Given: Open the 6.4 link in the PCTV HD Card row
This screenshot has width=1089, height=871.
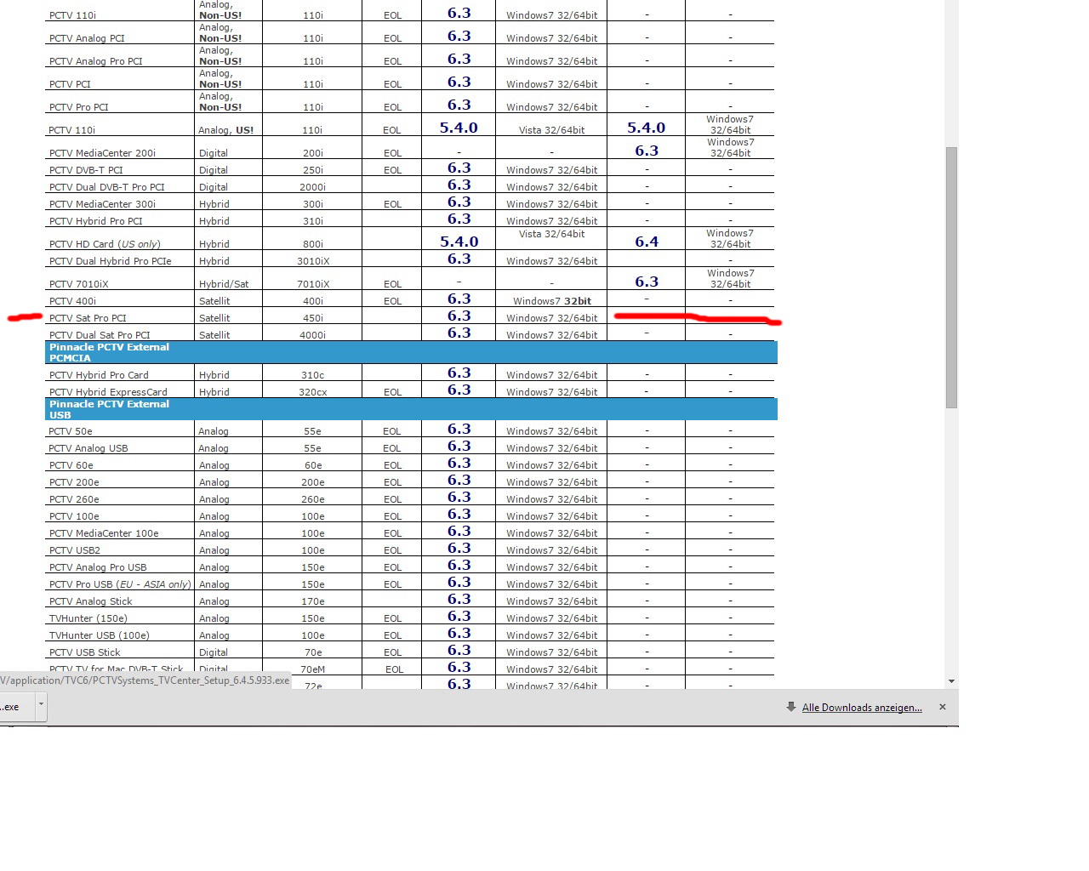Looking at the screenshot, I should (x=647, y=242).
